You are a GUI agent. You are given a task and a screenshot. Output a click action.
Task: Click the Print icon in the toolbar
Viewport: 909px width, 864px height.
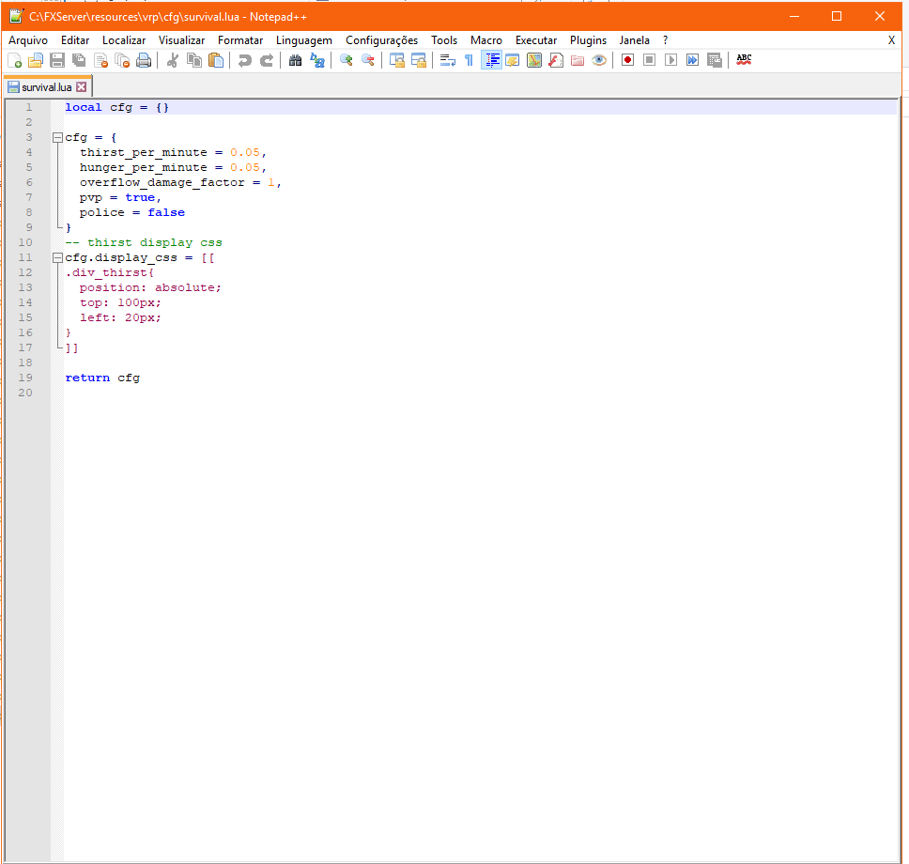tap(144, 60)
